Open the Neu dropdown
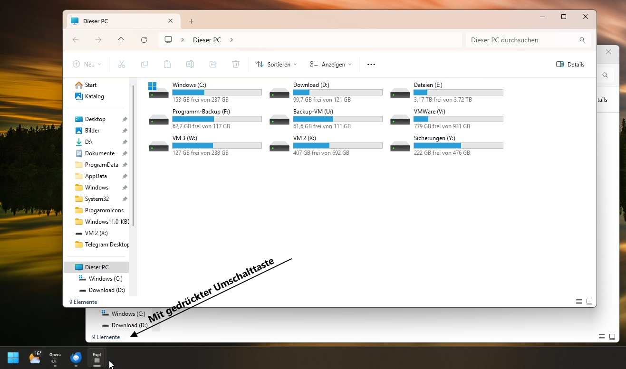 pos(87,64)
